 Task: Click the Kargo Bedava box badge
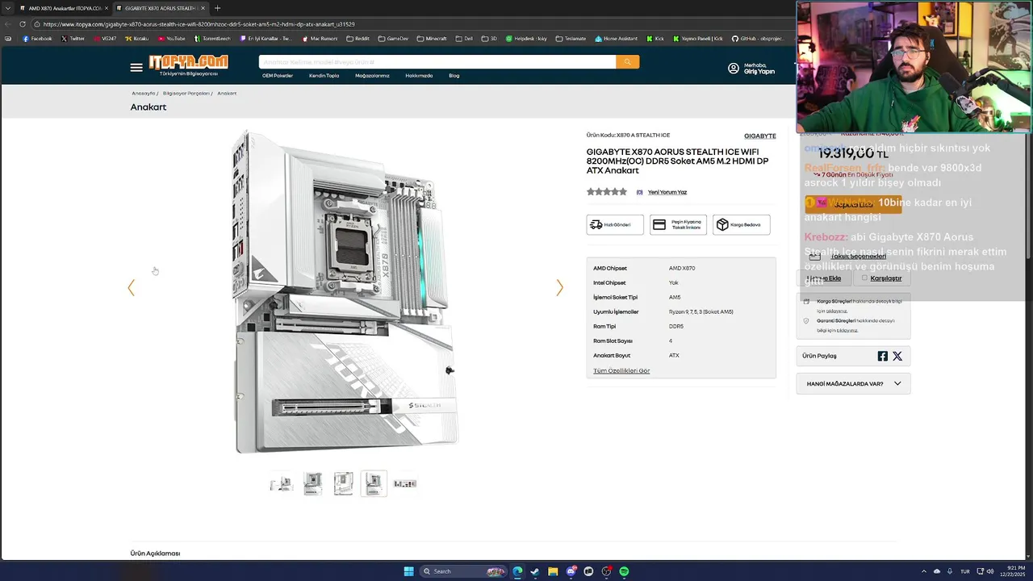tap(742, 224)
